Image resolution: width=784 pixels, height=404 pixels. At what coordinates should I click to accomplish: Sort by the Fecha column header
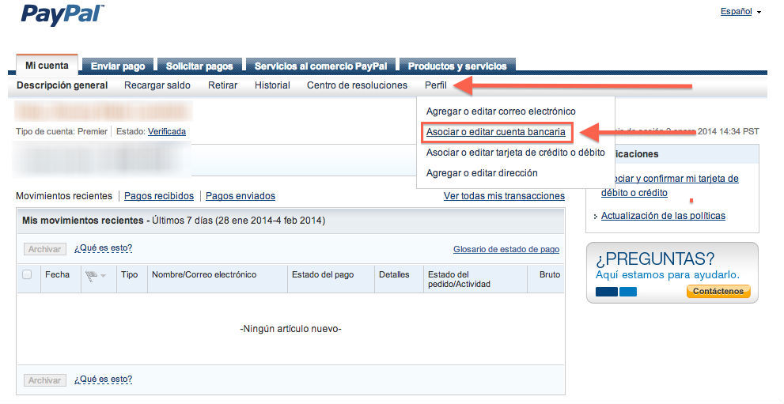click(58, 274)
